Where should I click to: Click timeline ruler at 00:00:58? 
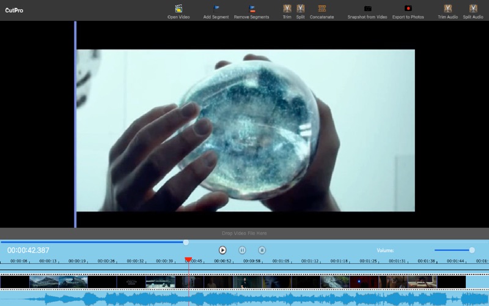252,261
